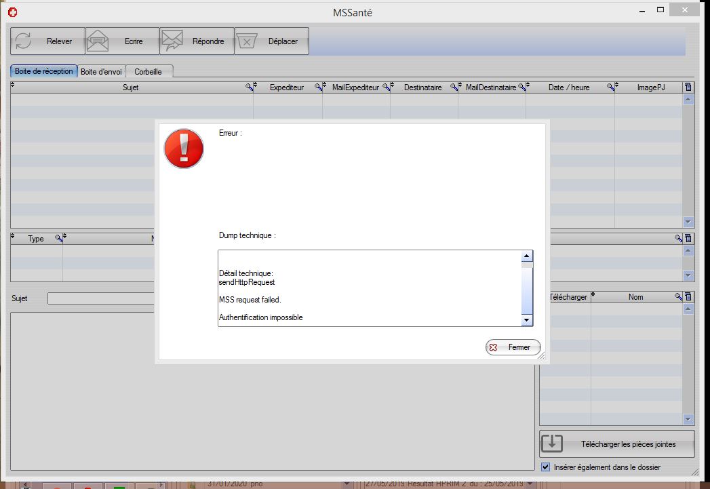
Task: Click the "Détail technique:" line
Action: [x=246, y=273]
